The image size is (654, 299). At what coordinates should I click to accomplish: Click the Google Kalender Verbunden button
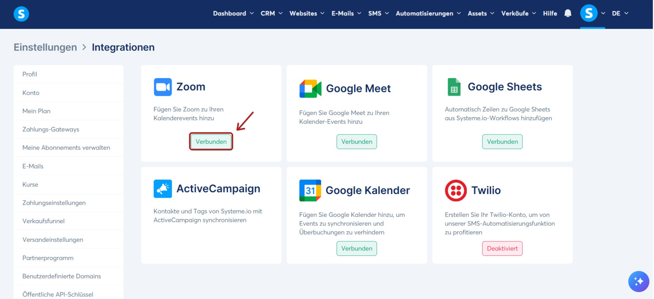coord(357,248)
